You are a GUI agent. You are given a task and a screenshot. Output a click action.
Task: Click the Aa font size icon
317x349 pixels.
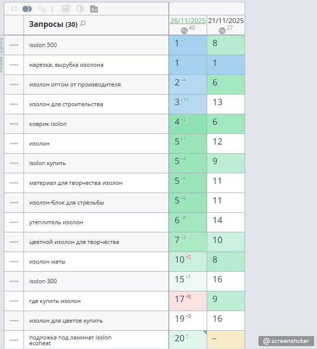click(94, 9)
